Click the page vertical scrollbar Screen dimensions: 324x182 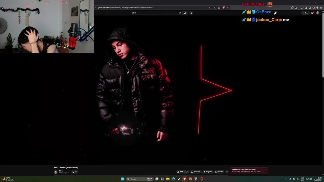click(x=323, y=45)
